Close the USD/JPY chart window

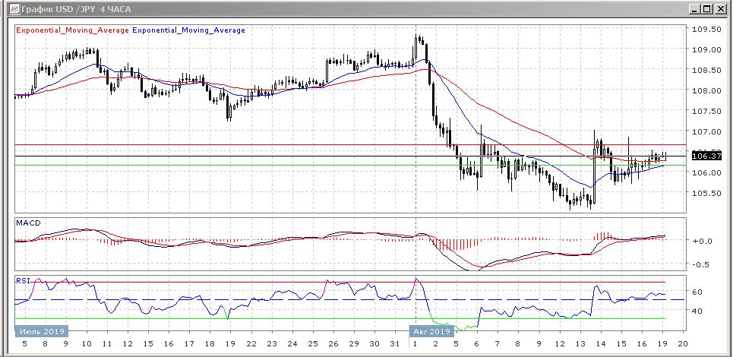(x=720, y=8)
